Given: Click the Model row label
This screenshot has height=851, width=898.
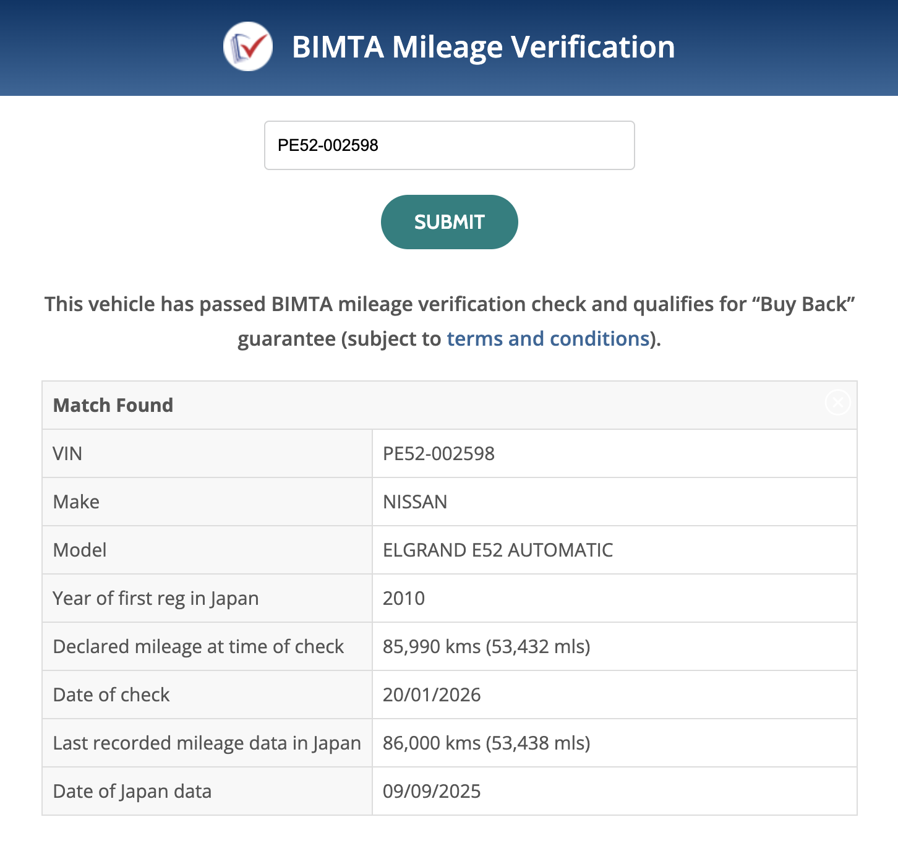Looking at the screenshot, I should pyautogui.click(x=80, y=550).
